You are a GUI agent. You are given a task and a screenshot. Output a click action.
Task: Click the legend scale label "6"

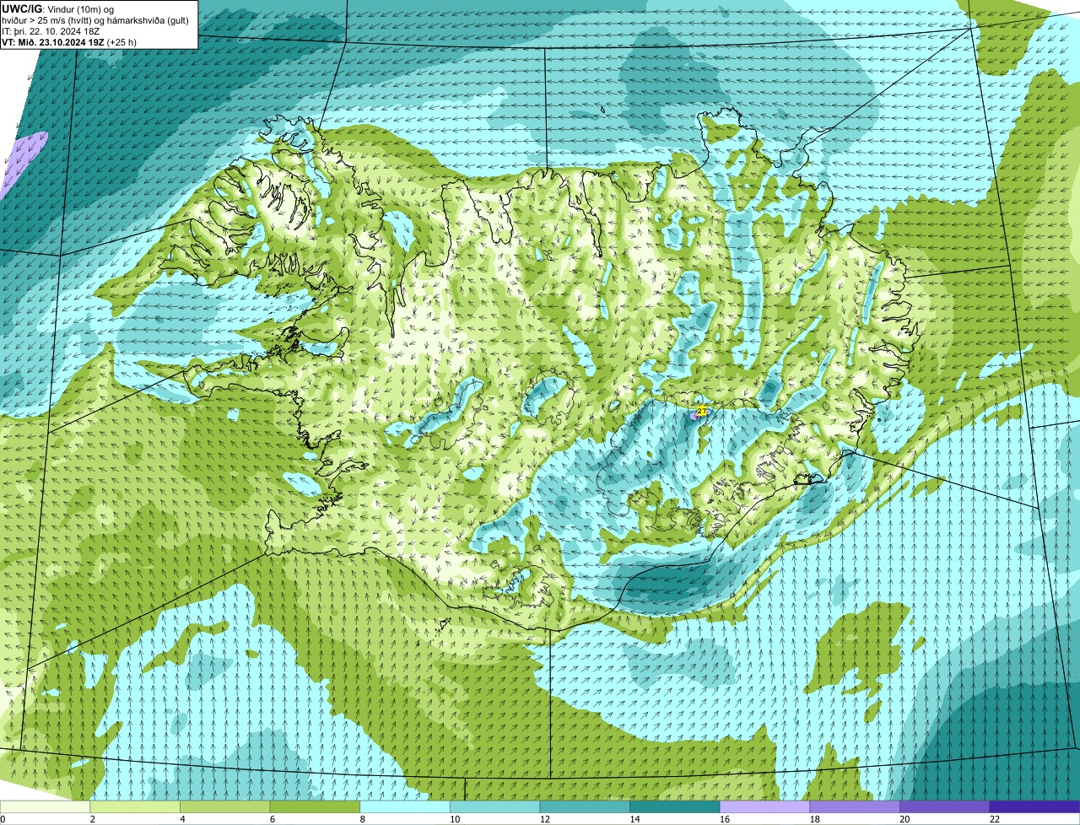(x=273, y=819)
